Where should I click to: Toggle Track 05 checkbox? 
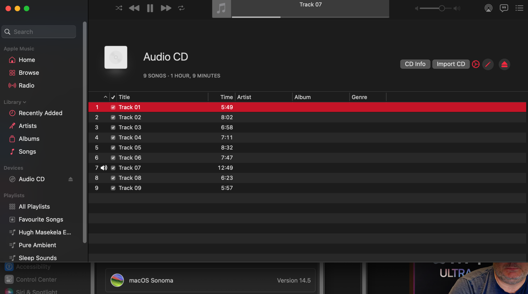pos(113,148)
